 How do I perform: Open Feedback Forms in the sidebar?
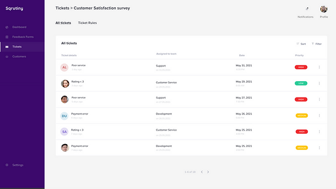click(23, 37)
